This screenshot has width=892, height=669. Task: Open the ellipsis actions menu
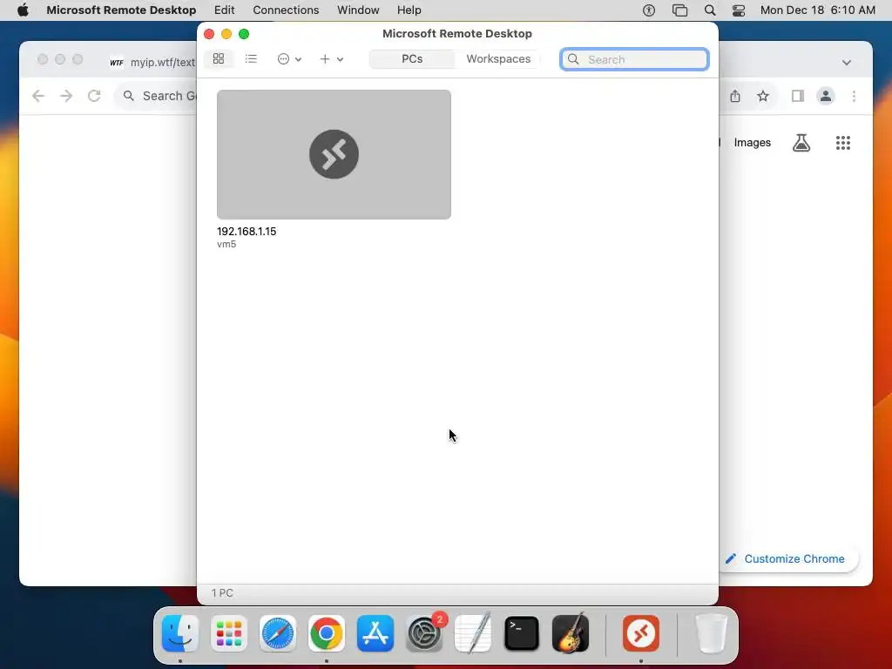pos(289,58)
